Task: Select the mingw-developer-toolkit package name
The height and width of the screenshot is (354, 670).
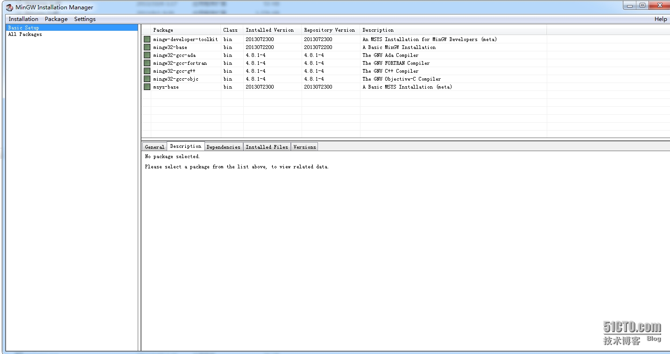Action: click(185, 40)
